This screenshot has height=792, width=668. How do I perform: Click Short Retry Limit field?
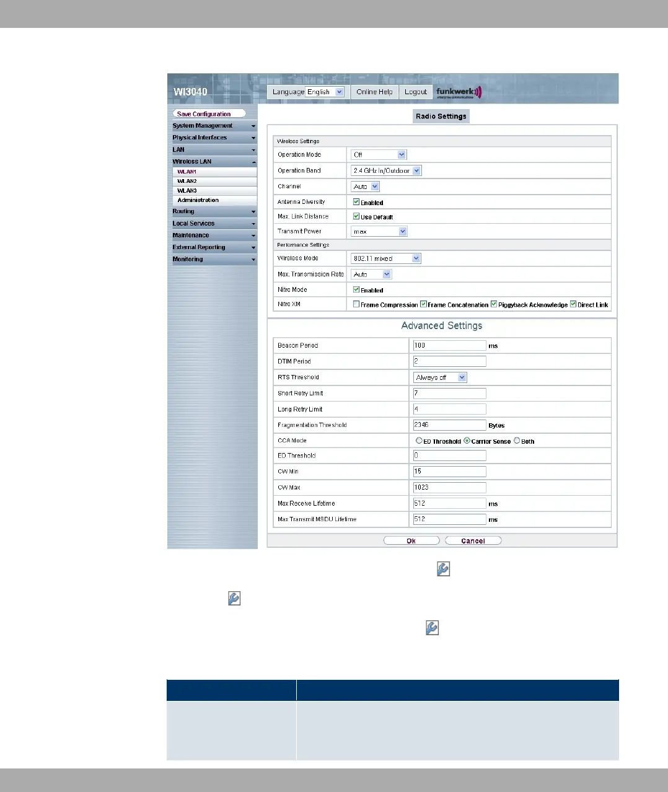(x=449, y=394)
